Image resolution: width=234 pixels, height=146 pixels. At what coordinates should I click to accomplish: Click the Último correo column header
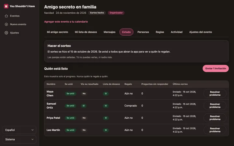coord(180,84)
